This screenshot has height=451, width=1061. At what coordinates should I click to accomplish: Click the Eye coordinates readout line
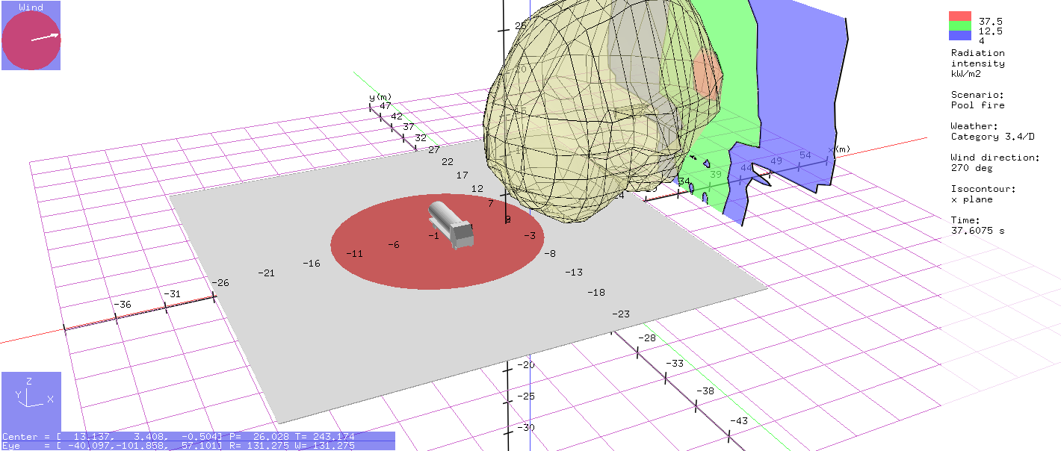click(x=198, y=446)
